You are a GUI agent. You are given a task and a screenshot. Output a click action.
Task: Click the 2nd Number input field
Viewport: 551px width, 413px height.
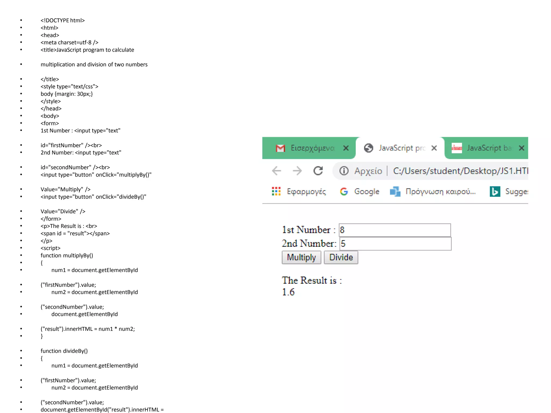395,244
